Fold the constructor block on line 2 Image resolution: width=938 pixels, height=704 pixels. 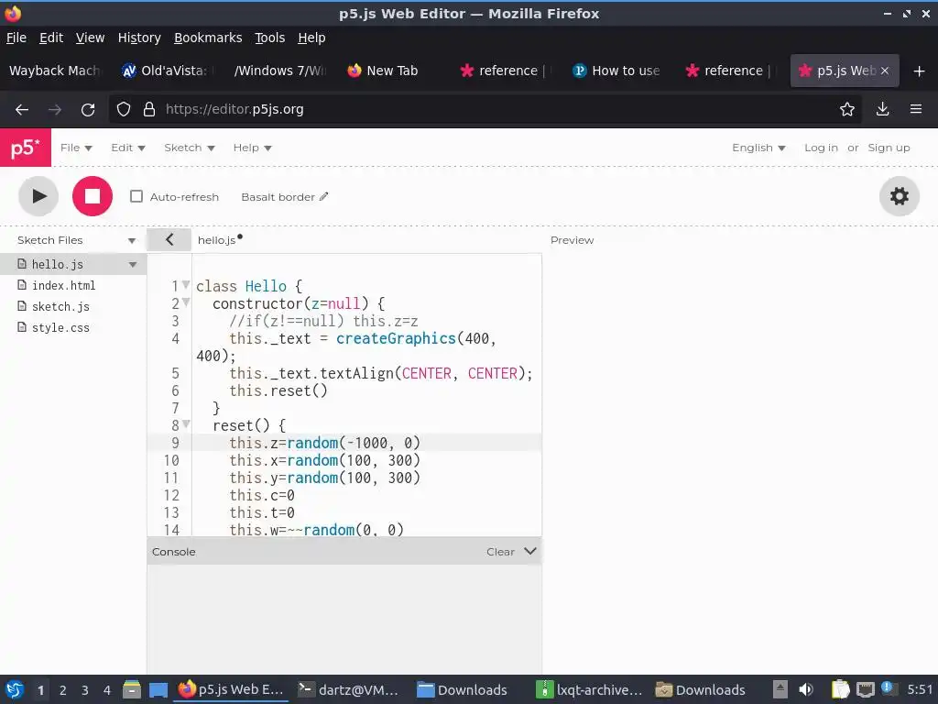coord(186,302)
